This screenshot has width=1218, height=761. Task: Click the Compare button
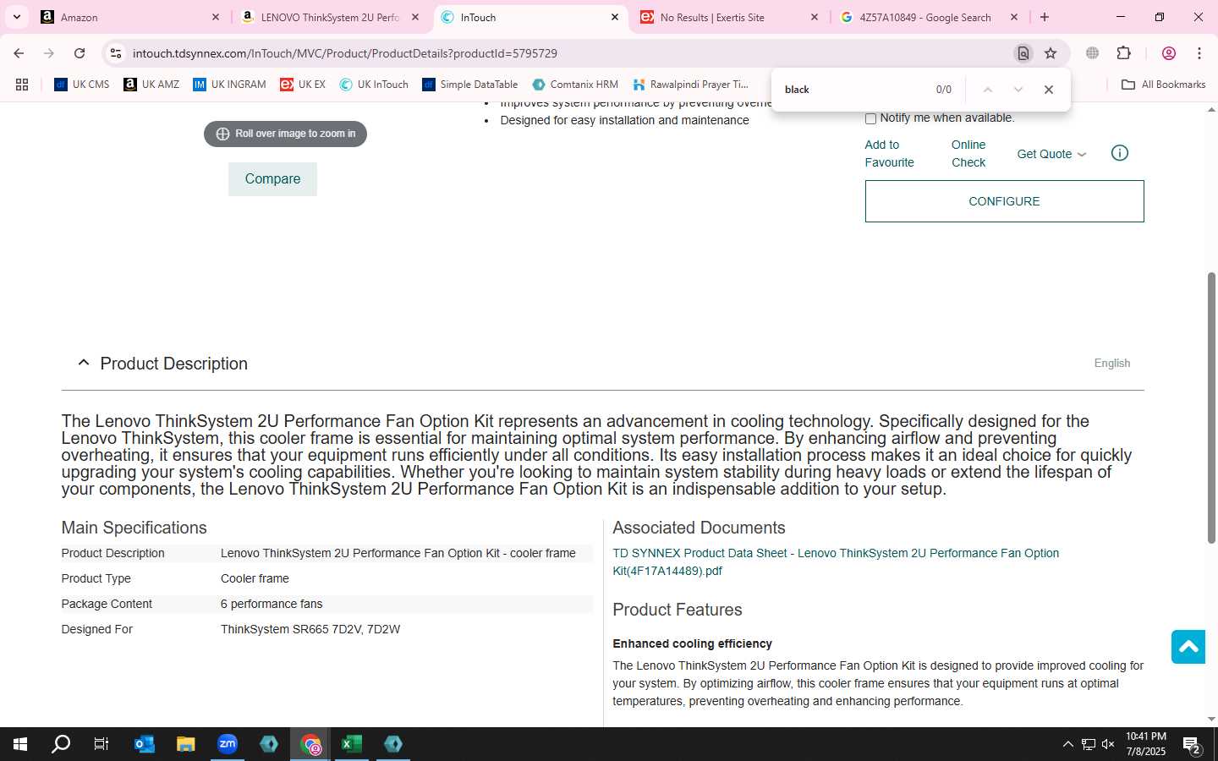coord(272,179)
